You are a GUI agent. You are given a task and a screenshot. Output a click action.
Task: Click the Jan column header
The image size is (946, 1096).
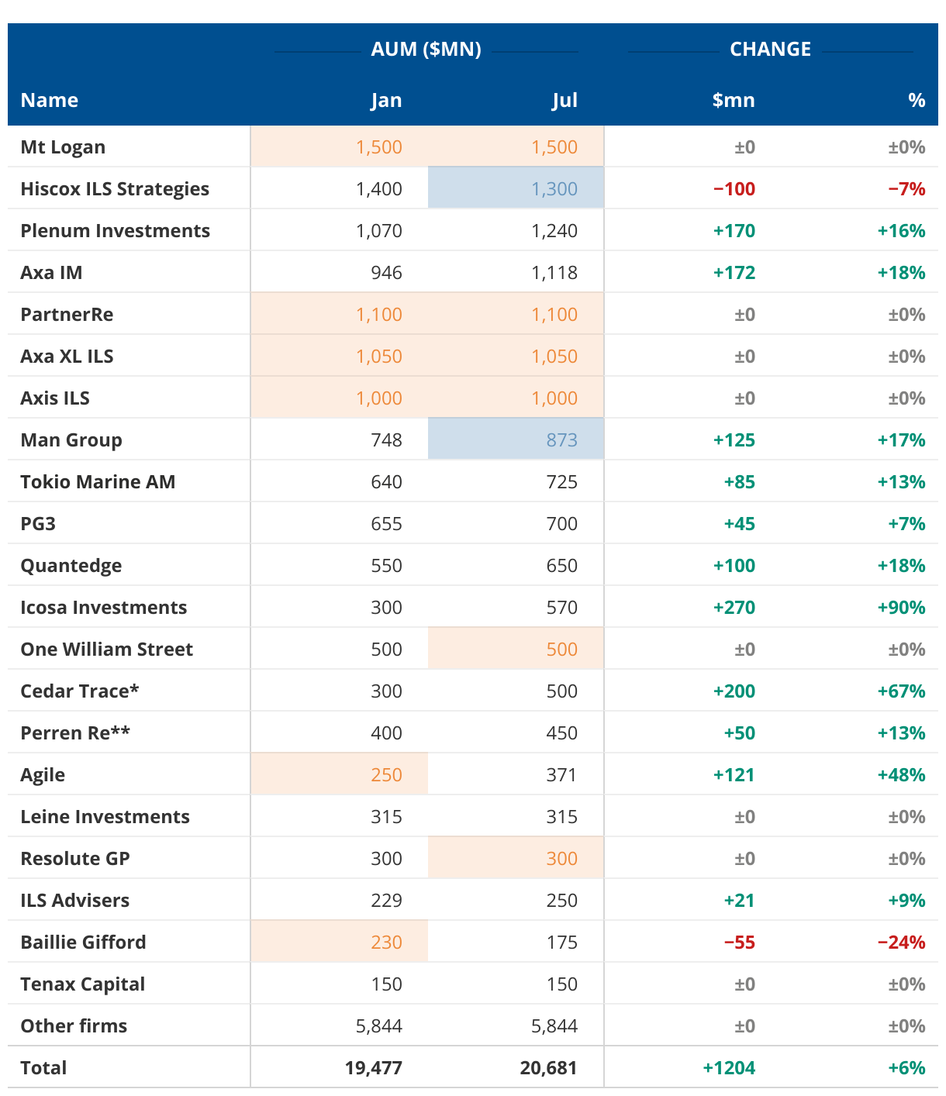pos(385,101)
